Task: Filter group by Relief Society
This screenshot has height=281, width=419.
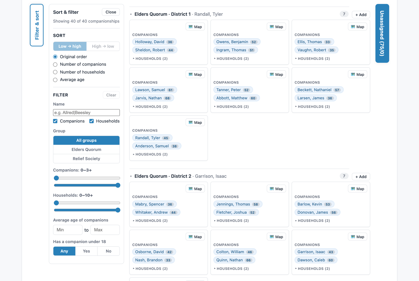Action: [x=86, y=159]
